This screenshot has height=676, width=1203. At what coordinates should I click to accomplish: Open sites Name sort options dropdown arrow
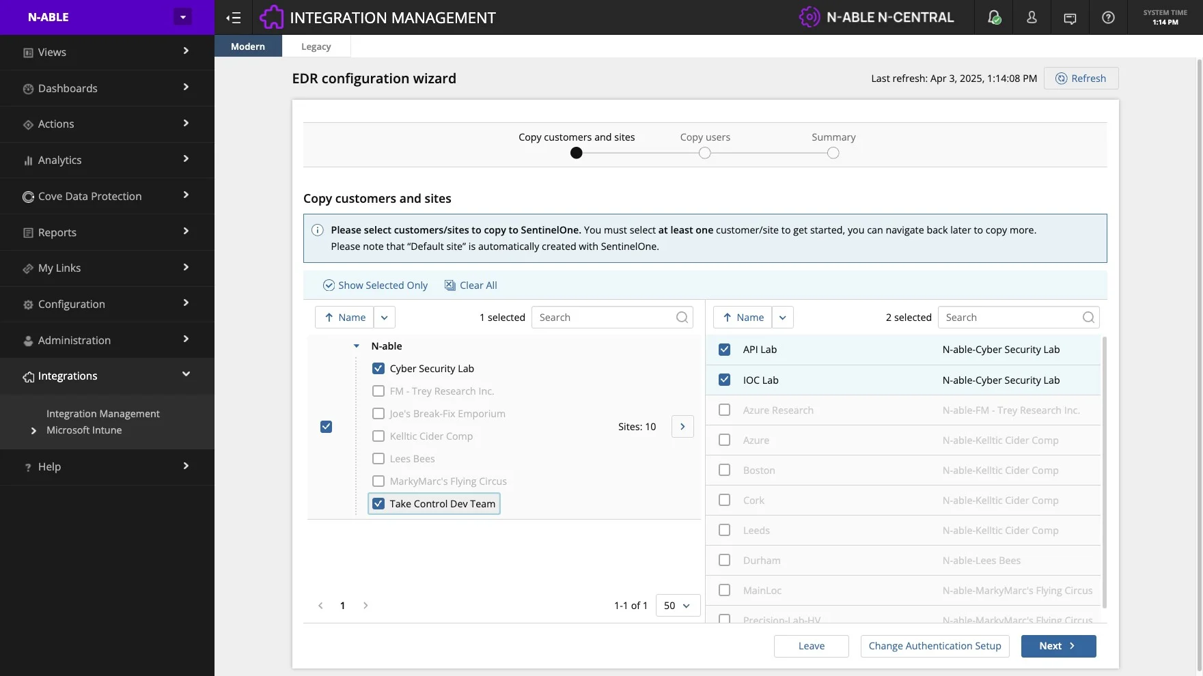(x=783, y=318)
